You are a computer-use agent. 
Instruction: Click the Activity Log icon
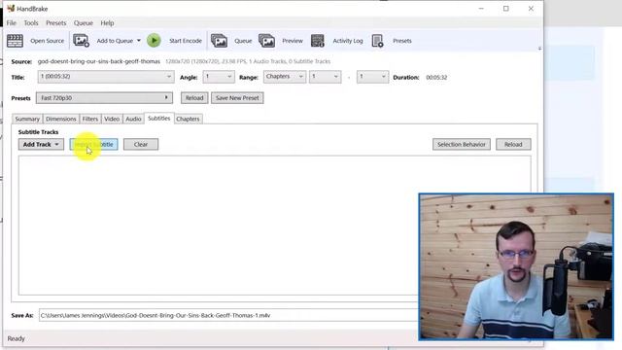[x=318, y=41]
